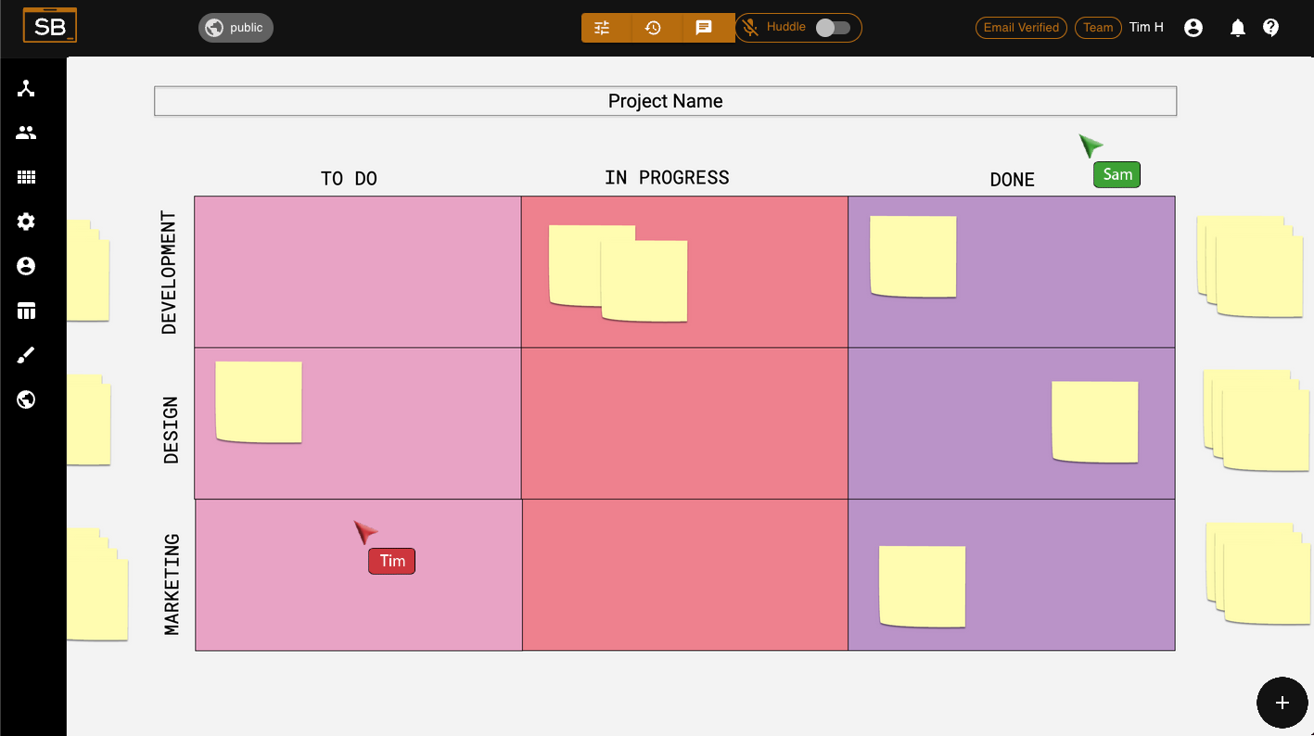The height and width of the screenshot is (736, 1314).
Task: Click the Project Name title field
Action: 665,101
